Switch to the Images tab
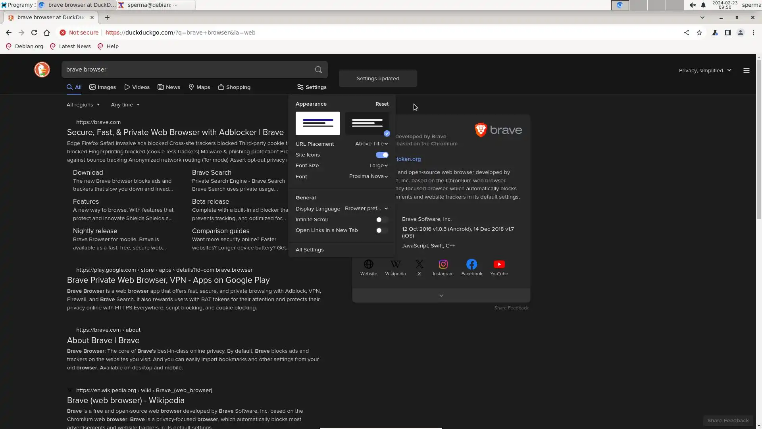The height and width of the screenshot is (429, 762). [102, 87]
